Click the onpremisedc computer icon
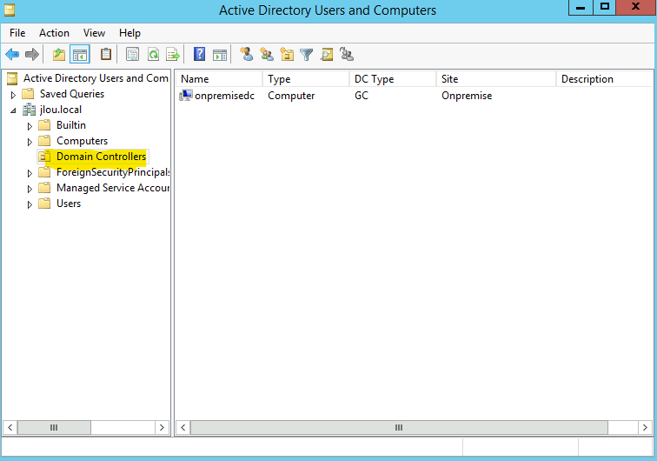 (x=186, y=96)
